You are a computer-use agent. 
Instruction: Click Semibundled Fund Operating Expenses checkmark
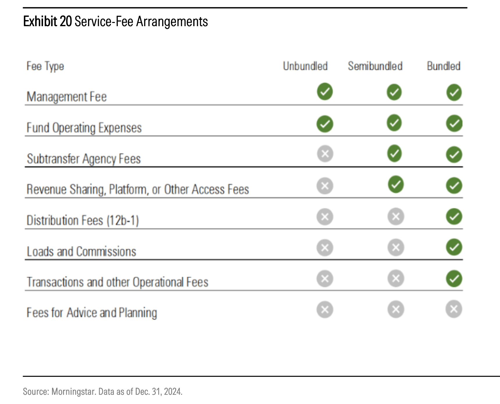(x=394, y=123)
